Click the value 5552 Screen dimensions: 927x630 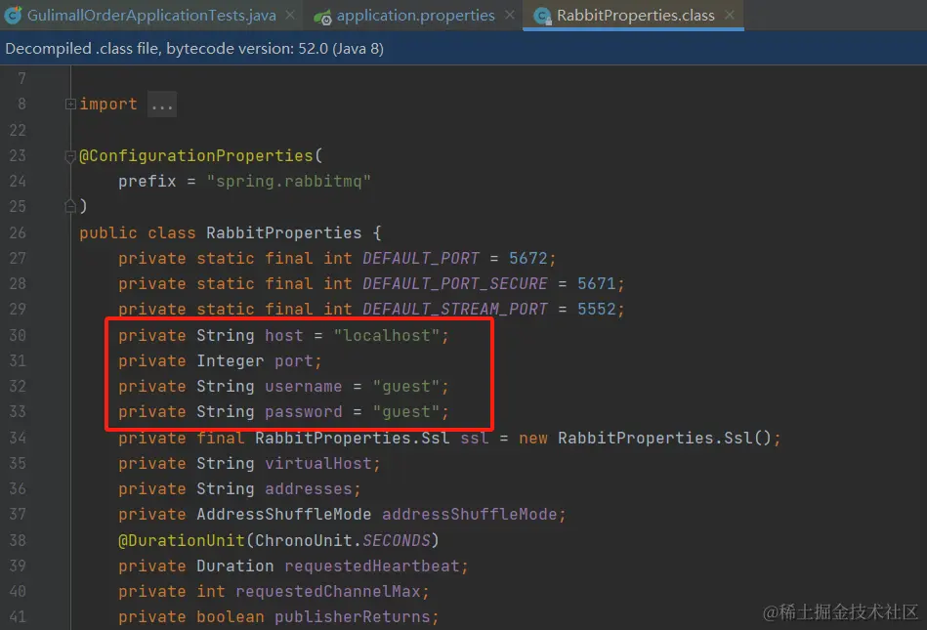point(597,309)
